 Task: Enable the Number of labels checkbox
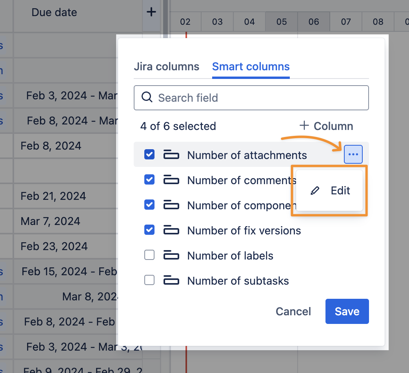tap(149, 255)
